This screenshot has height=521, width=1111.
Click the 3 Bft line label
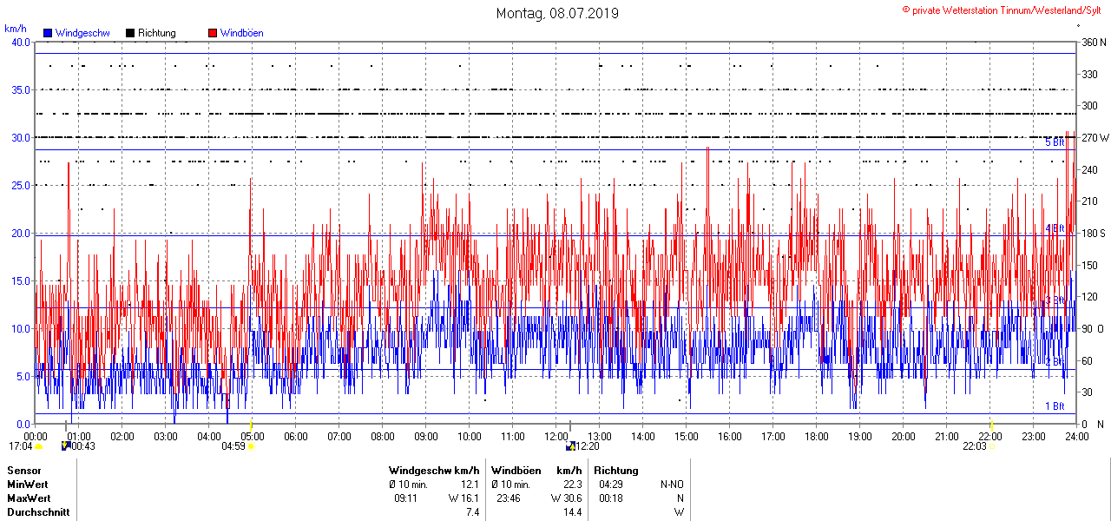coord(1055,300)
